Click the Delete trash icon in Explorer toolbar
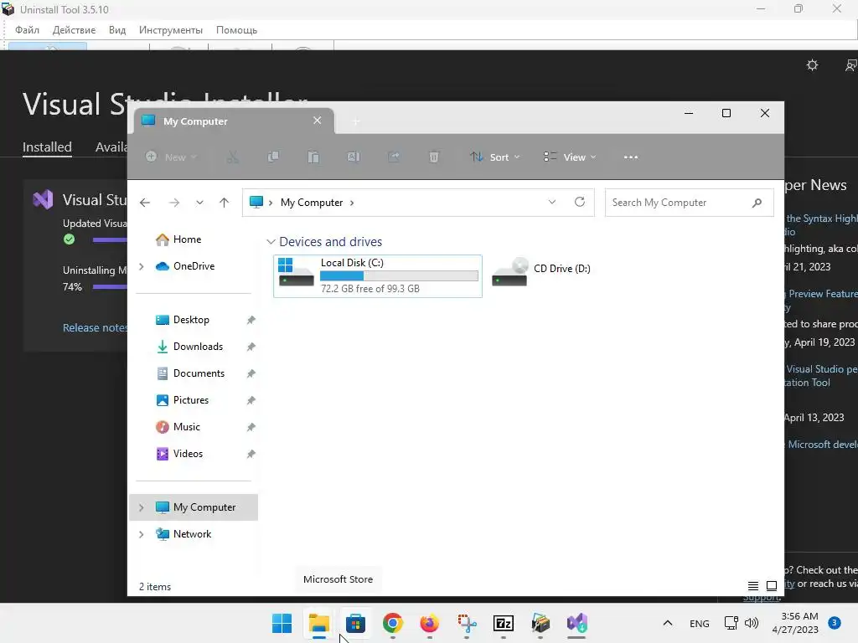This screenshot has height=643, width=858. tap(433, 157)
